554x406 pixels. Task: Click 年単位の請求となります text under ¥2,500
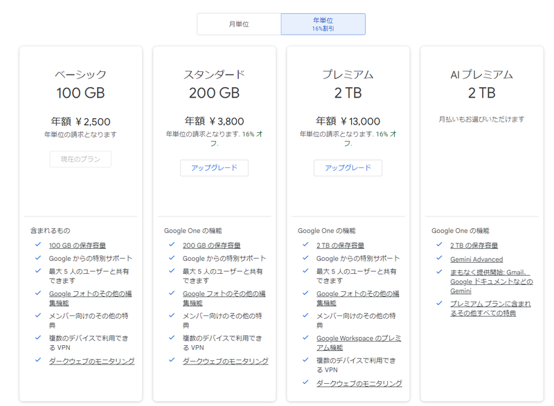(x=80, y=134)
